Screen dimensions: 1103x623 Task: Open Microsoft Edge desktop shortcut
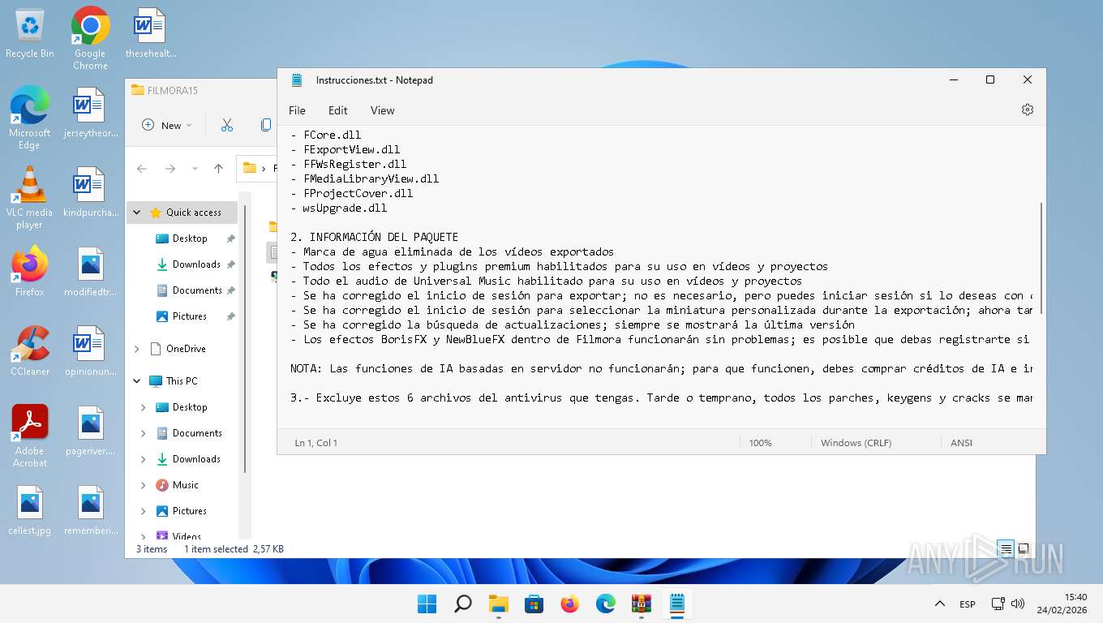[x=29, y=118]
